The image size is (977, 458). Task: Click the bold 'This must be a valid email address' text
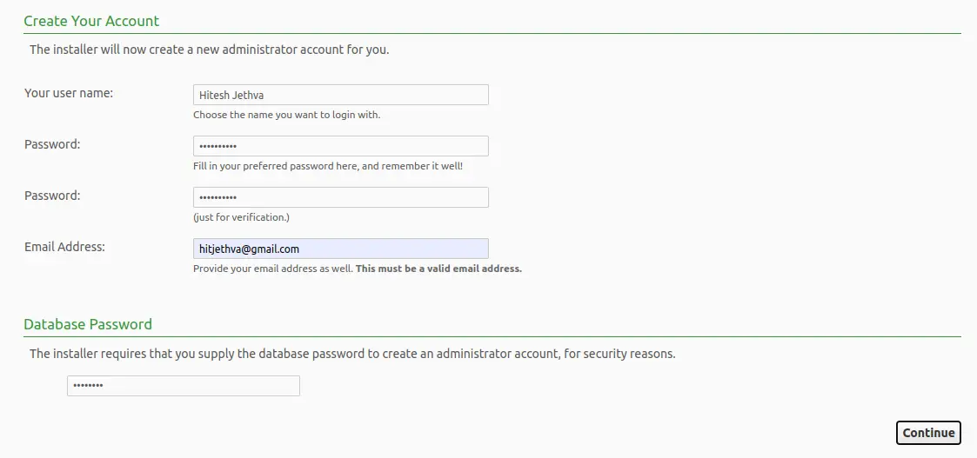[x=438, y=269]
